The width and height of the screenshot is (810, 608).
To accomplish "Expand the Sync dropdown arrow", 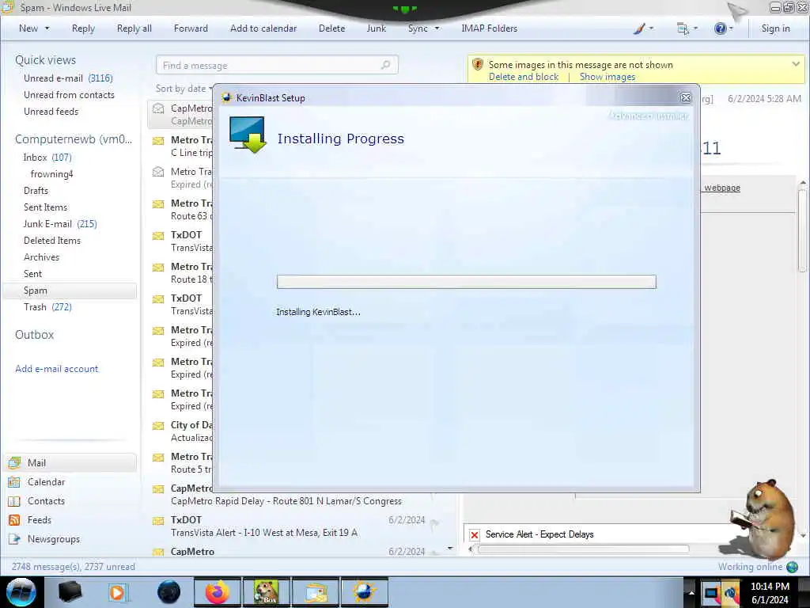I will point(437,28).
